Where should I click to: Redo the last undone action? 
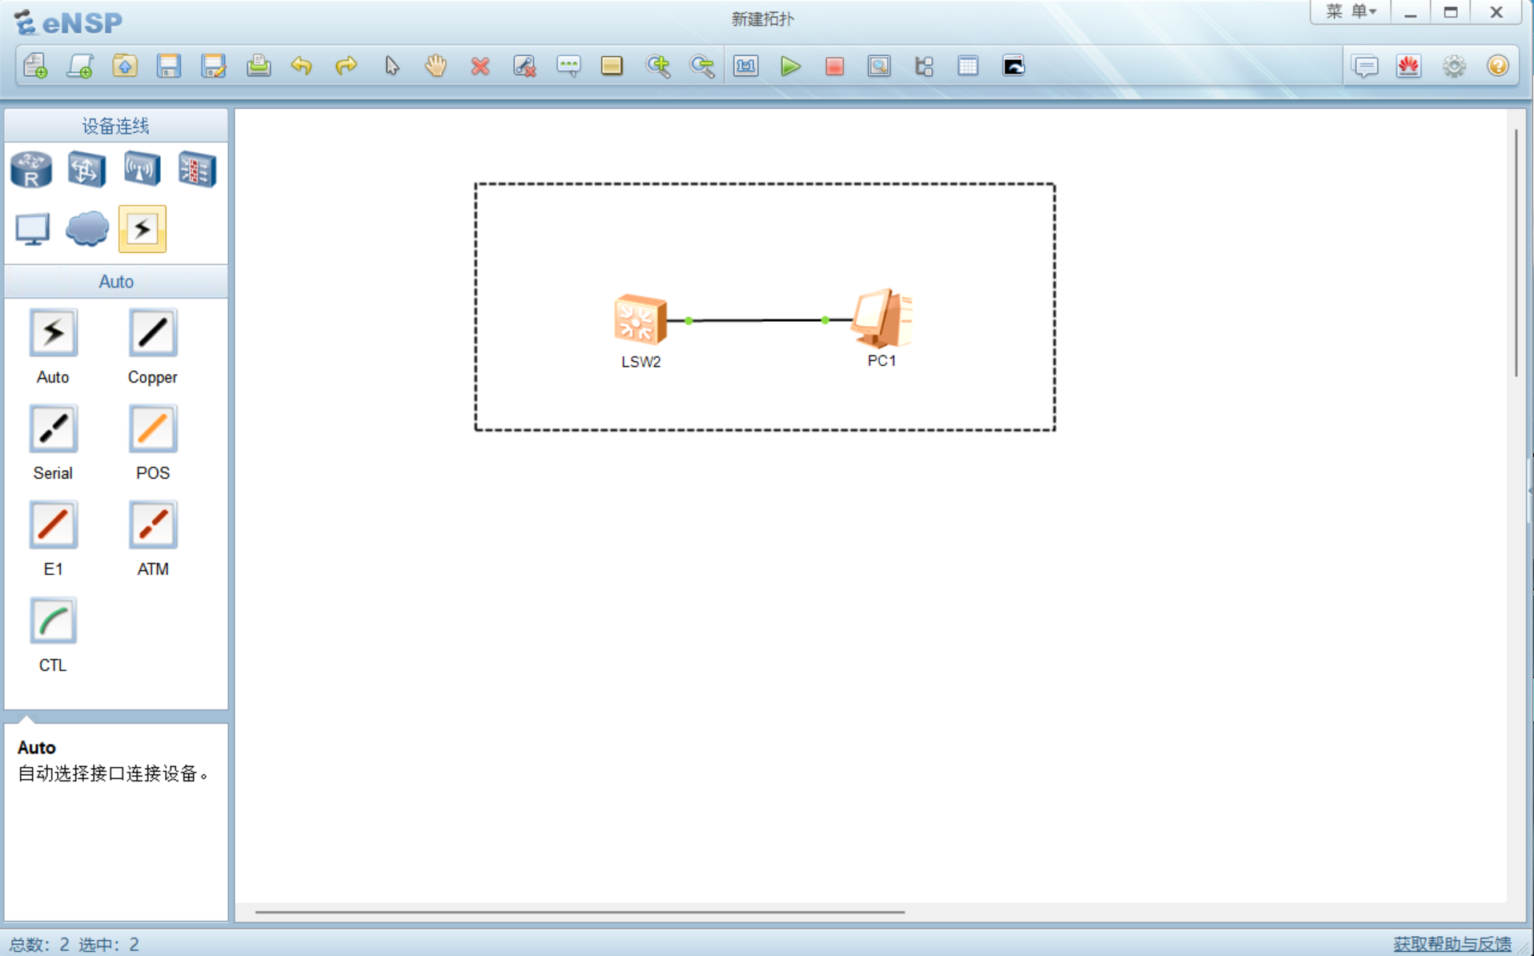point(346,66)
